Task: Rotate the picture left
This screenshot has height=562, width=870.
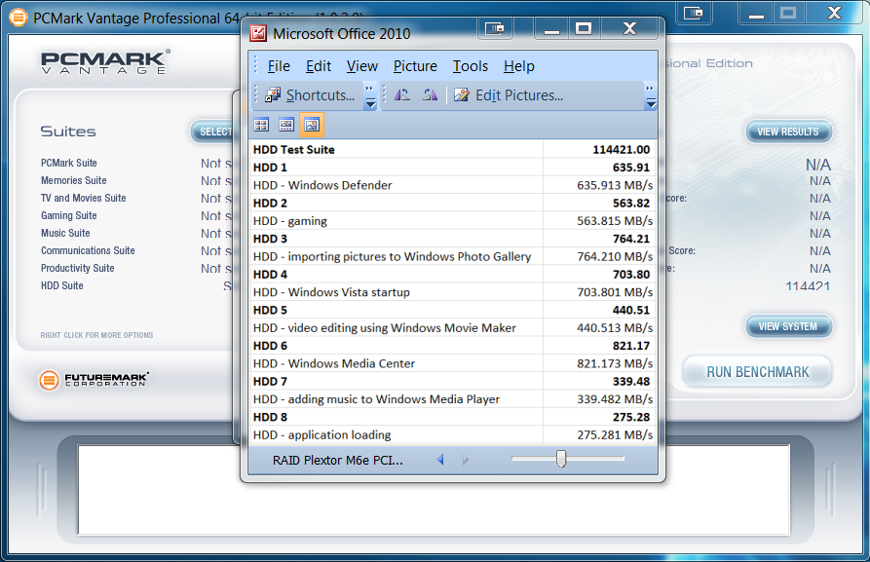Action: tap(402, 95)
